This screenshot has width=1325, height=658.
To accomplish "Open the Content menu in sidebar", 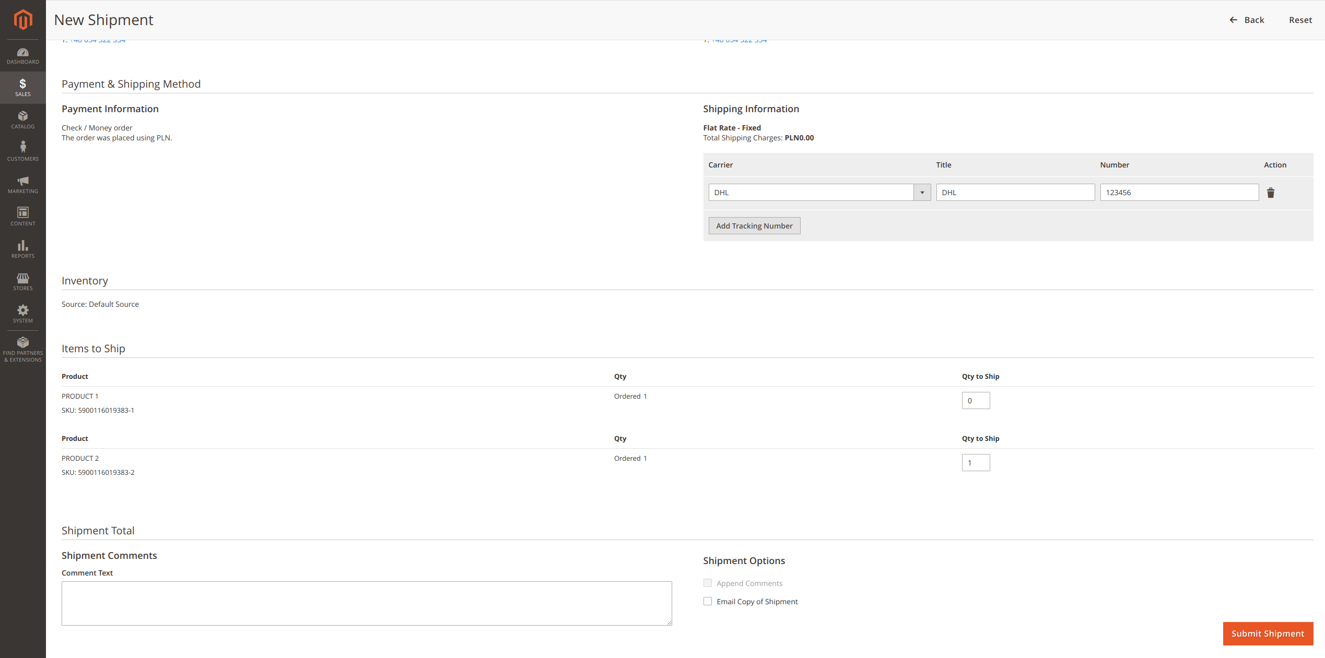I will [x=23, y=217].
